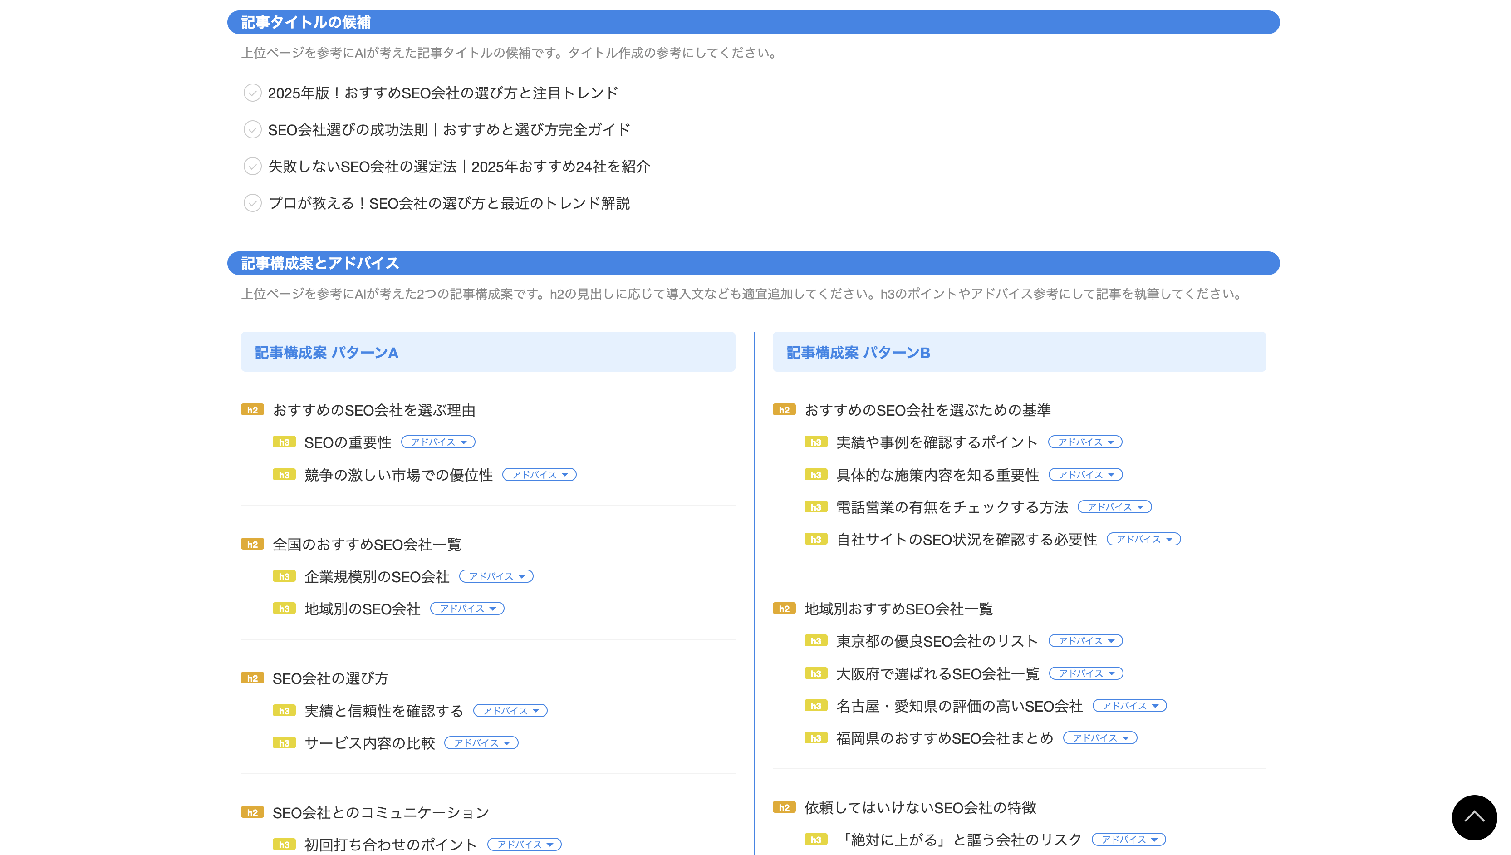Click h2 heading 'SEO会社の選び方'
The height and width of the screenshot is (855, 1511).
330,678
